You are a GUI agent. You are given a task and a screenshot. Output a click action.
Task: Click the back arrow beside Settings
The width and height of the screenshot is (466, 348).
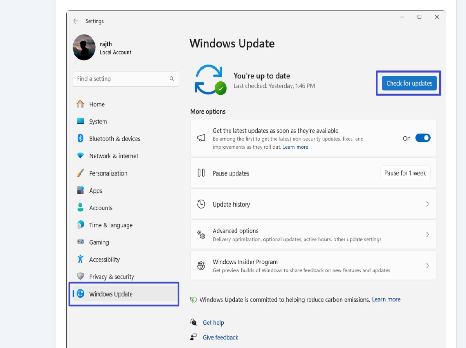[75, 21]
